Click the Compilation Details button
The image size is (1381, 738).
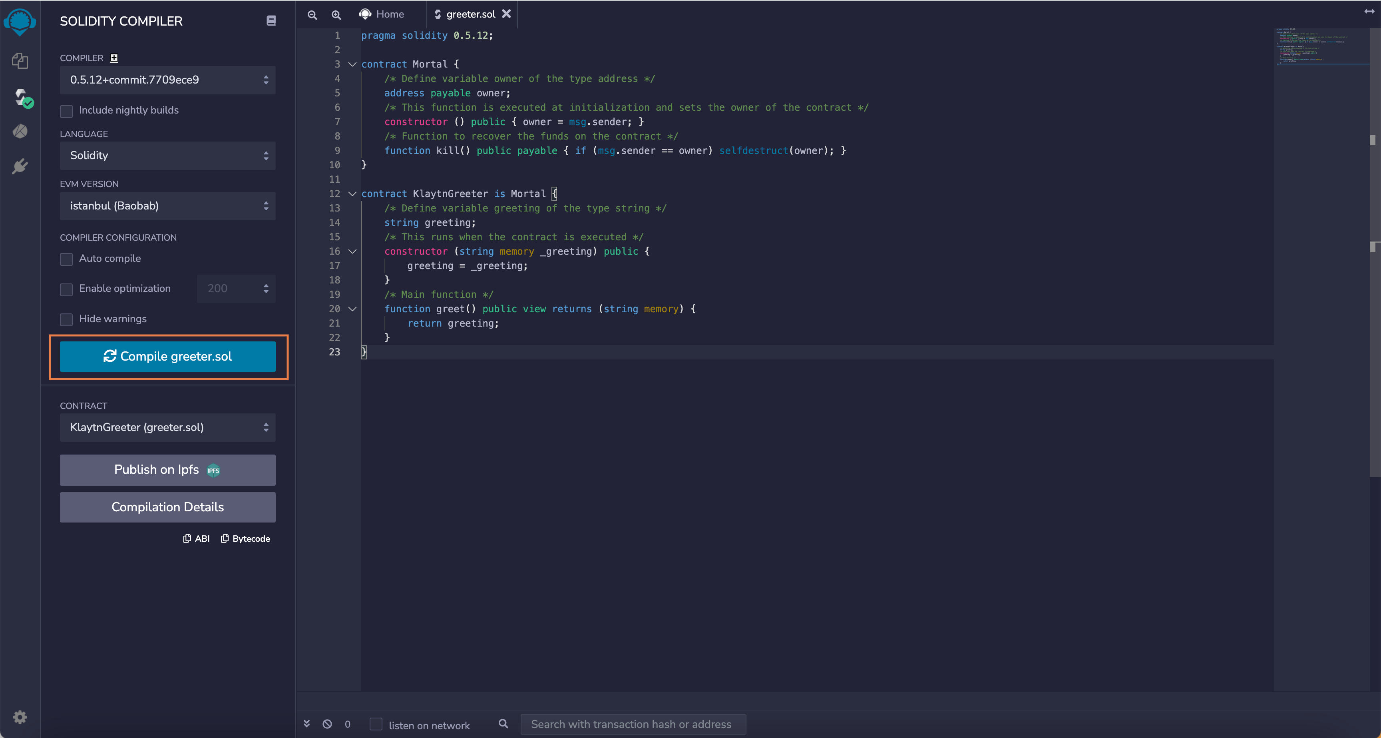coord(167,507)
